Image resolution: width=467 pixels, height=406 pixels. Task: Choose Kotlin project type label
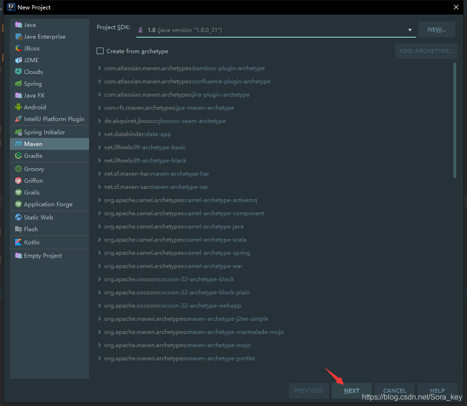coord(32,242)
